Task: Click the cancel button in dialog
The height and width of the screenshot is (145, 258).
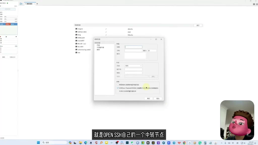Action: point(158,98)
